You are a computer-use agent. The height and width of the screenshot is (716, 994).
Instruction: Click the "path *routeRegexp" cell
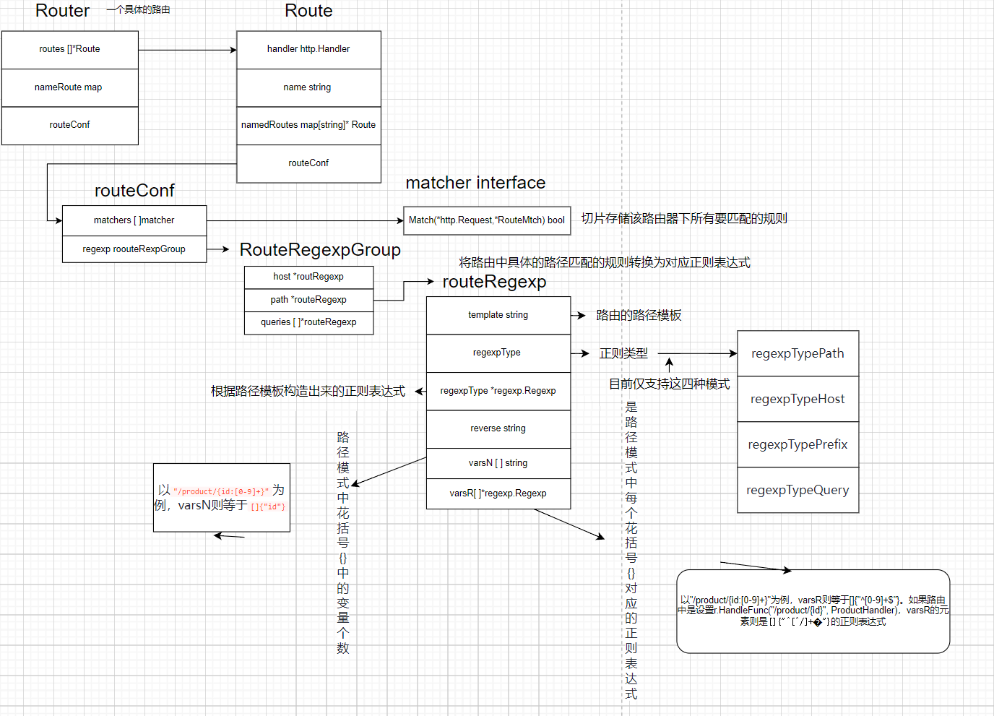pyautogui.click(x=308, y=300)
